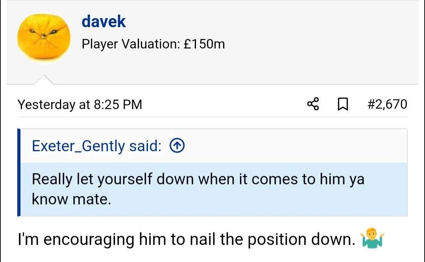Open davek's profile via the username
The height and width of the screenshot is (262, 425).
103,21
